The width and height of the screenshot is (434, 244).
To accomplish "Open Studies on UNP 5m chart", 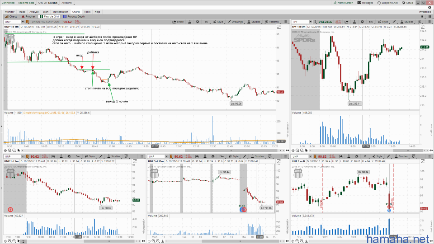I will [x=114, y=157].
